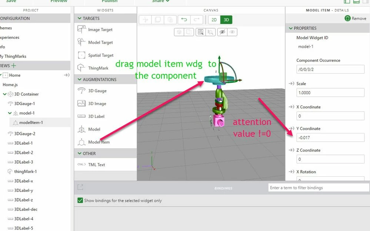Image resolution: width=370 pixels, height=231 pixels.
Task: Open Info in project configuration
Action: coord(3,47)
